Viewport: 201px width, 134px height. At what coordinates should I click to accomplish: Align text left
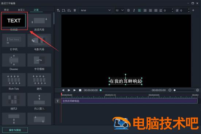click(140, 10)
